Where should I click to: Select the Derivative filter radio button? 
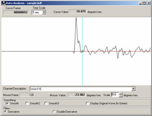5,112
